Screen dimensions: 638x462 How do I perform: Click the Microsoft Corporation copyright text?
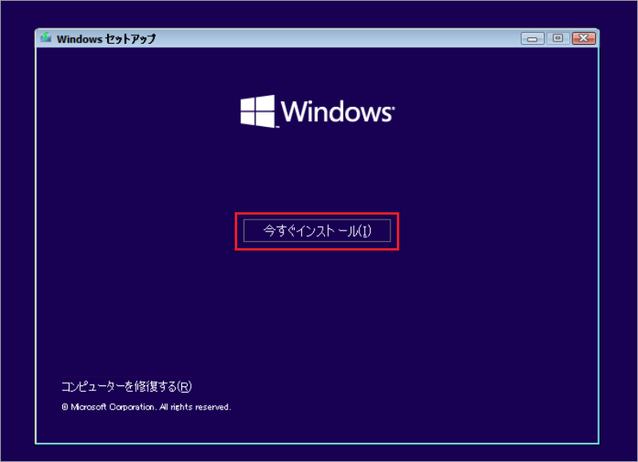point(146,407)
